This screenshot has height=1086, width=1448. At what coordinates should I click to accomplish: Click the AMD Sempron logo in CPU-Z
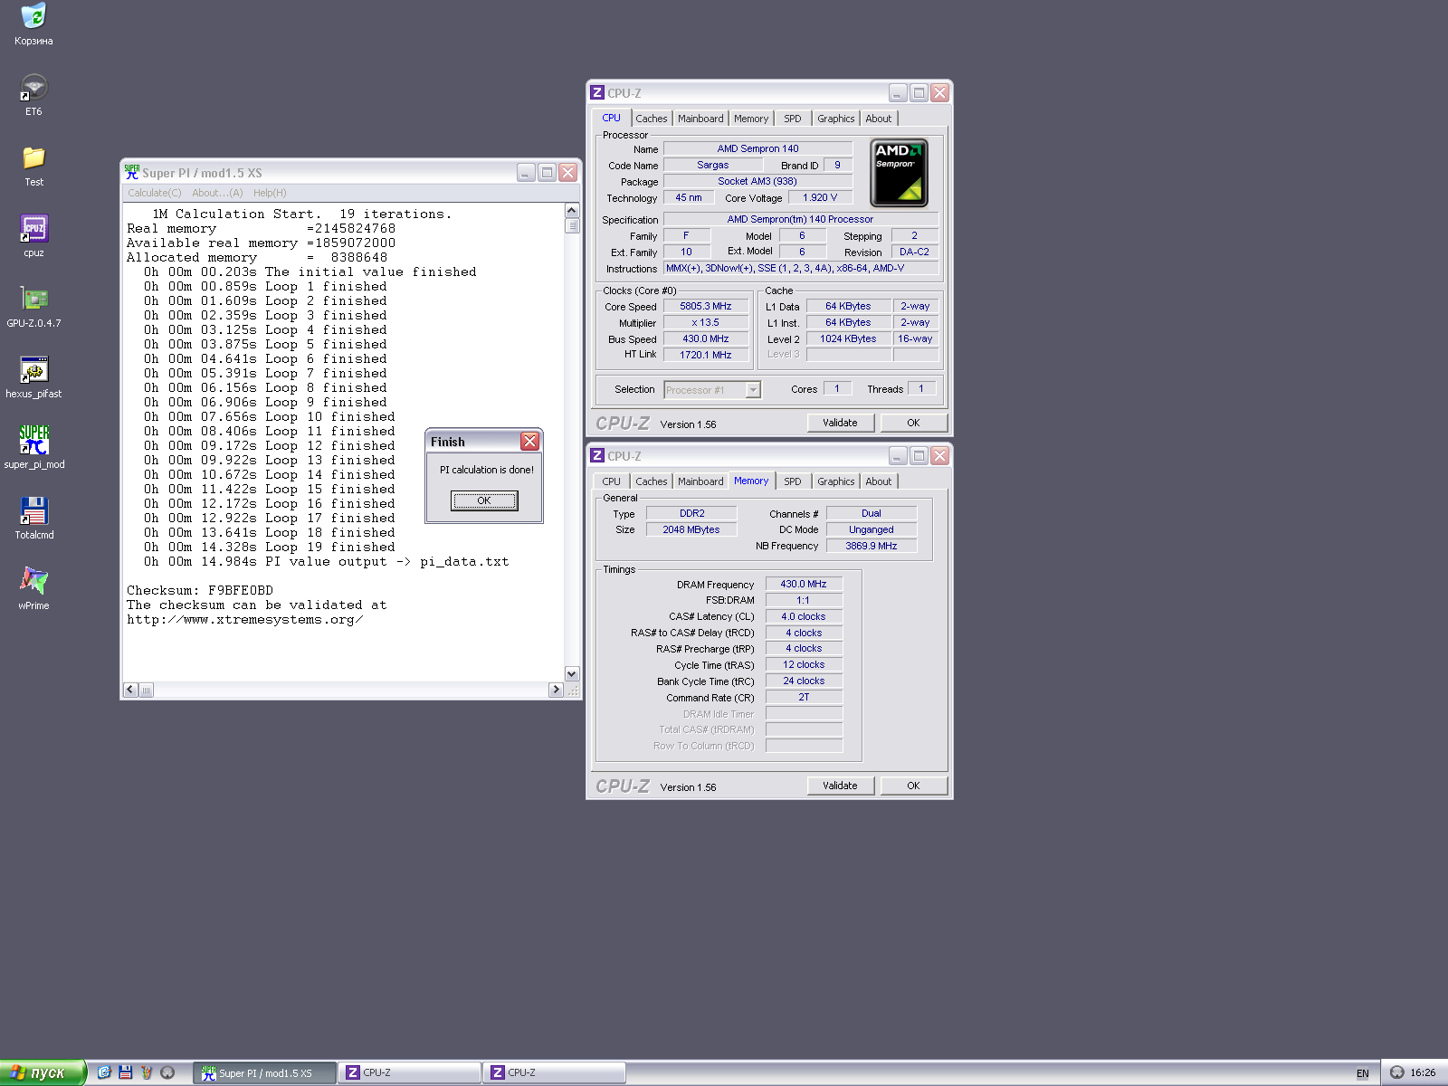tap(899, 173)
